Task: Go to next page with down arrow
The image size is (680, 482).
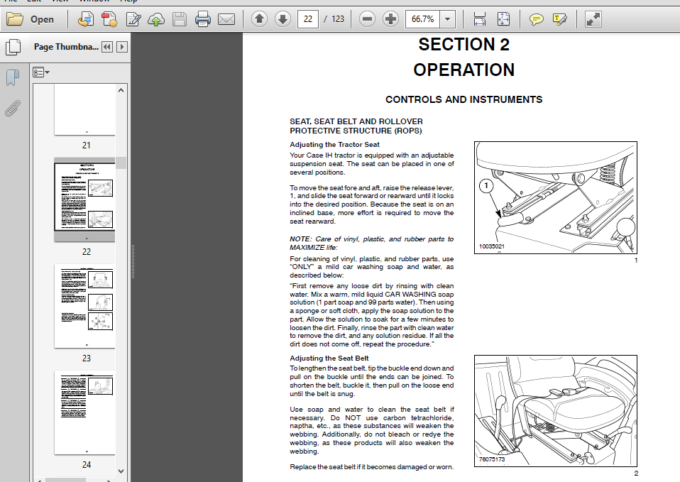Action: (x=283, y=18)
